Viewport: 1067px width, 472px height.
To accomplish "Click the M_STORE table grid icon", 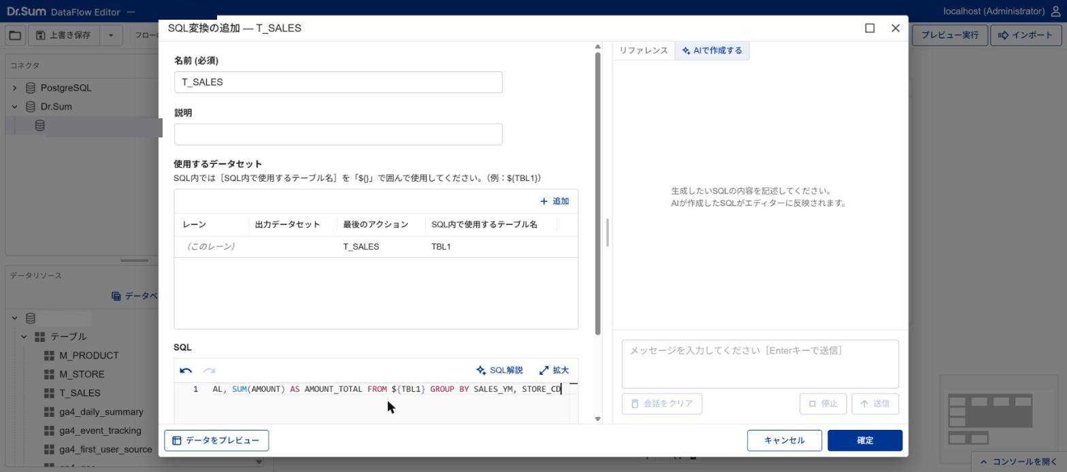I will click(49, 374).
